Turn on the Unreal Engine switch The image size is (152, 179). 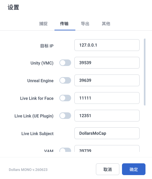pos(65,80)
